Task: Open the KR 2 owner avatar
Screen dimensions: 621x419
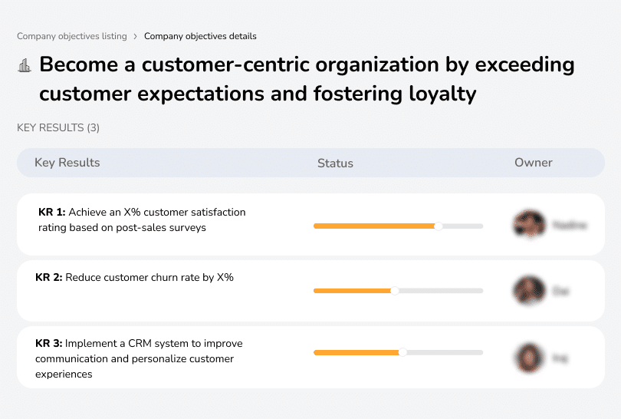Action: (x=529, y=291)
